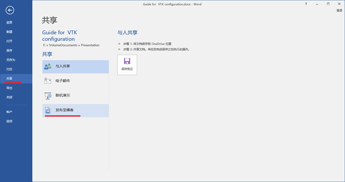Click the 与人共享 heading on right pane
The width and height of the screenshot is (345, 182).
tap(127, 33)
